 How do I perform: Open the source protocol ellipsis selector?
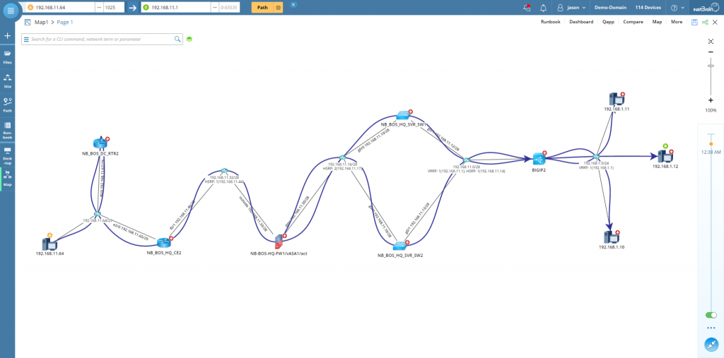[x=99, y=7]
